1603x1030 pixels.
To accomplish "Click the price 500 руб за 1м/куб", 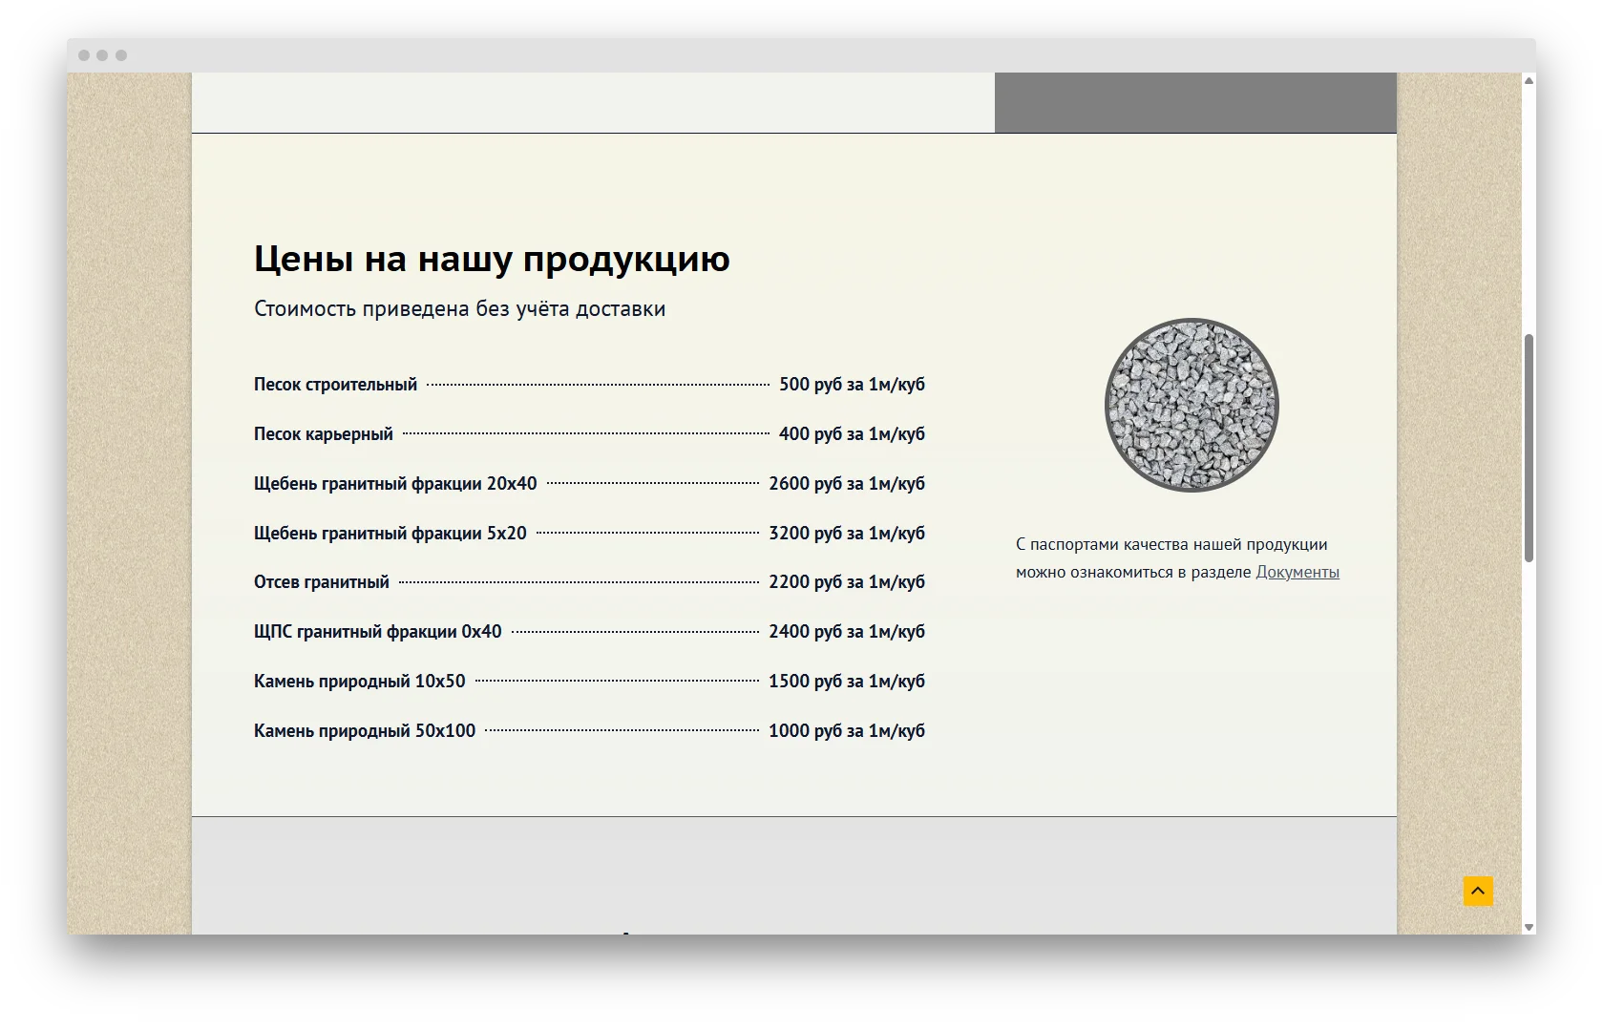I will click(x=854, y=384).
